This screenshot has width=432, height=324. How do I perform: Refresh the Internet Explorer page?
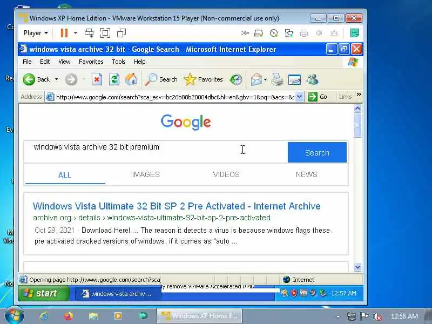coord(114,79)
